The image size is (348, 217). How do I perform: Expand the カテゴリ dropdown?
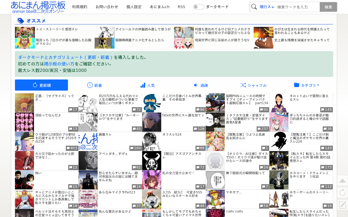pyautogui.click(x=306, y=85)
